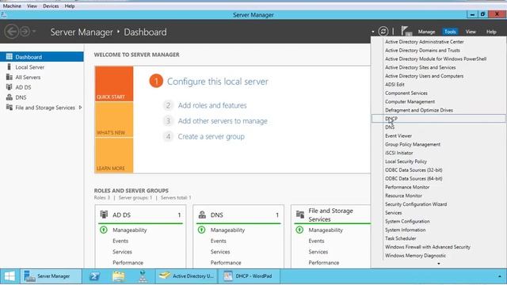Click the AD DS role tile icon
507x285 pixels.
click(x=104, y=215)
